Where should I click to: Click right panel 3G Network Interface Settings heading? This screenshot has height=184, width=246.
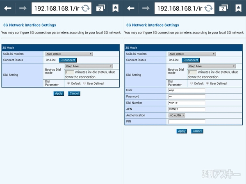pyautogui.click(x=153, y=25)
